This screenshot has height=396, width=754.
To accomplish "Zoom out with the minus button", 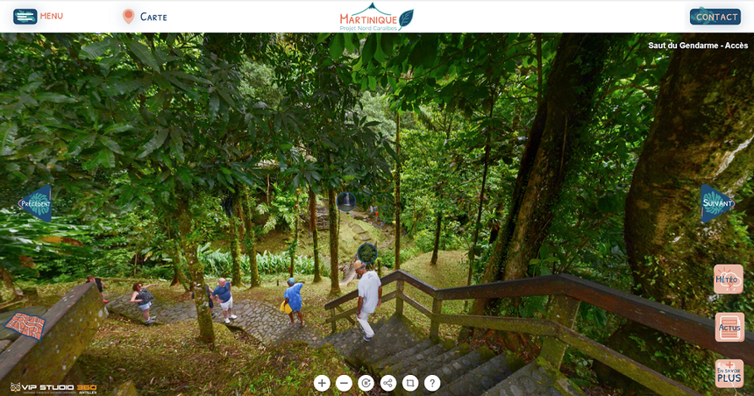I will coord(344,383).
